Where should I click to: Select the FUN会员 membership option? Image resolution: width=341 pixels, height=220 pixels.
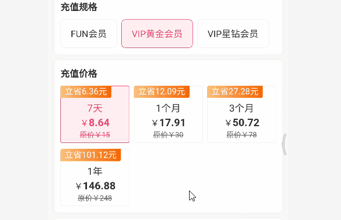pyautogui.click(x=89, y=34)
